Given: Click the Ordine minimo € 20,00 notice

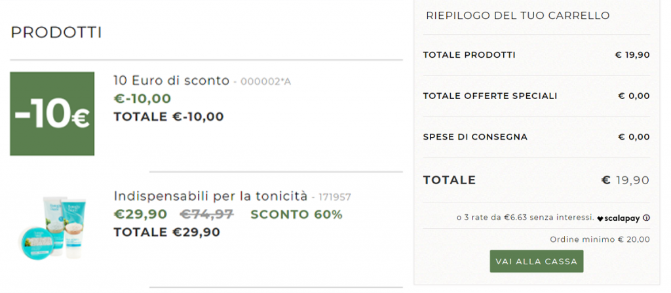Looking at the screenshot, I should click(600, 239).
